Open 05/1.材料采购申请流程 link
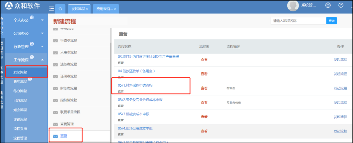Screen dimensions: 353x143 click(x=135, y=86)
